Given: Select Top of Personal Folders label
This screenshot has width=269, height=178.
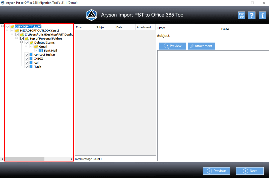Looking at the screenshot, I should 46,39.
